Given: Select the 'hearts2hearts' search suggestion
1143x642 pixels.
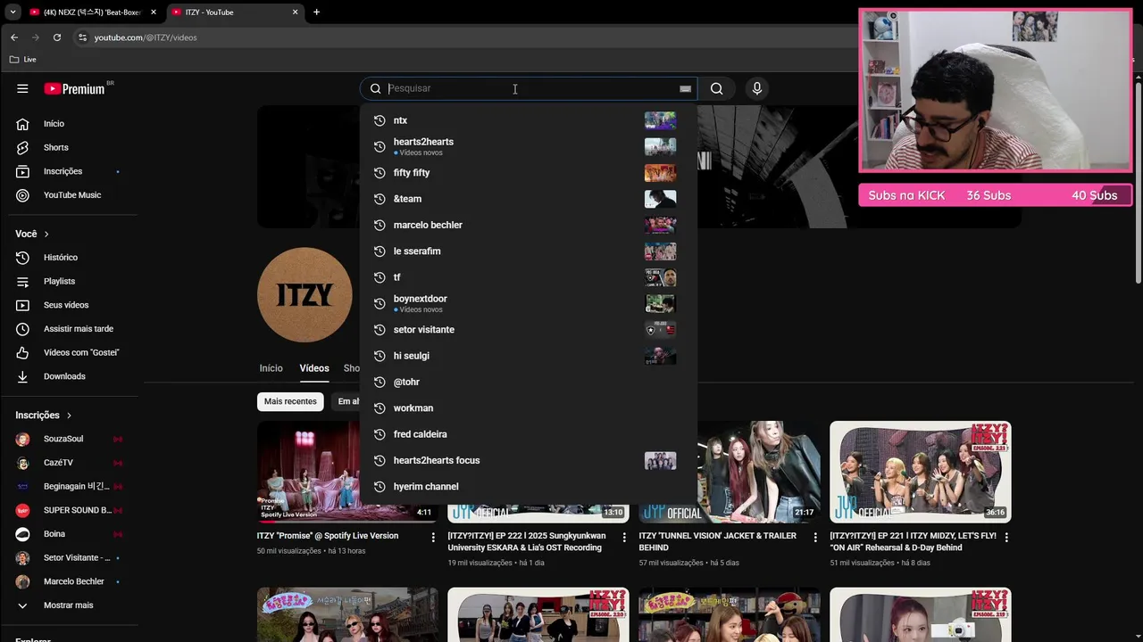Looking at the screenshot, I should click(x=528, y=146).
